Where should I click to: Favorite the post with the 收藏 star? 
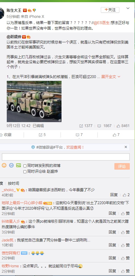tap(6, 135)
